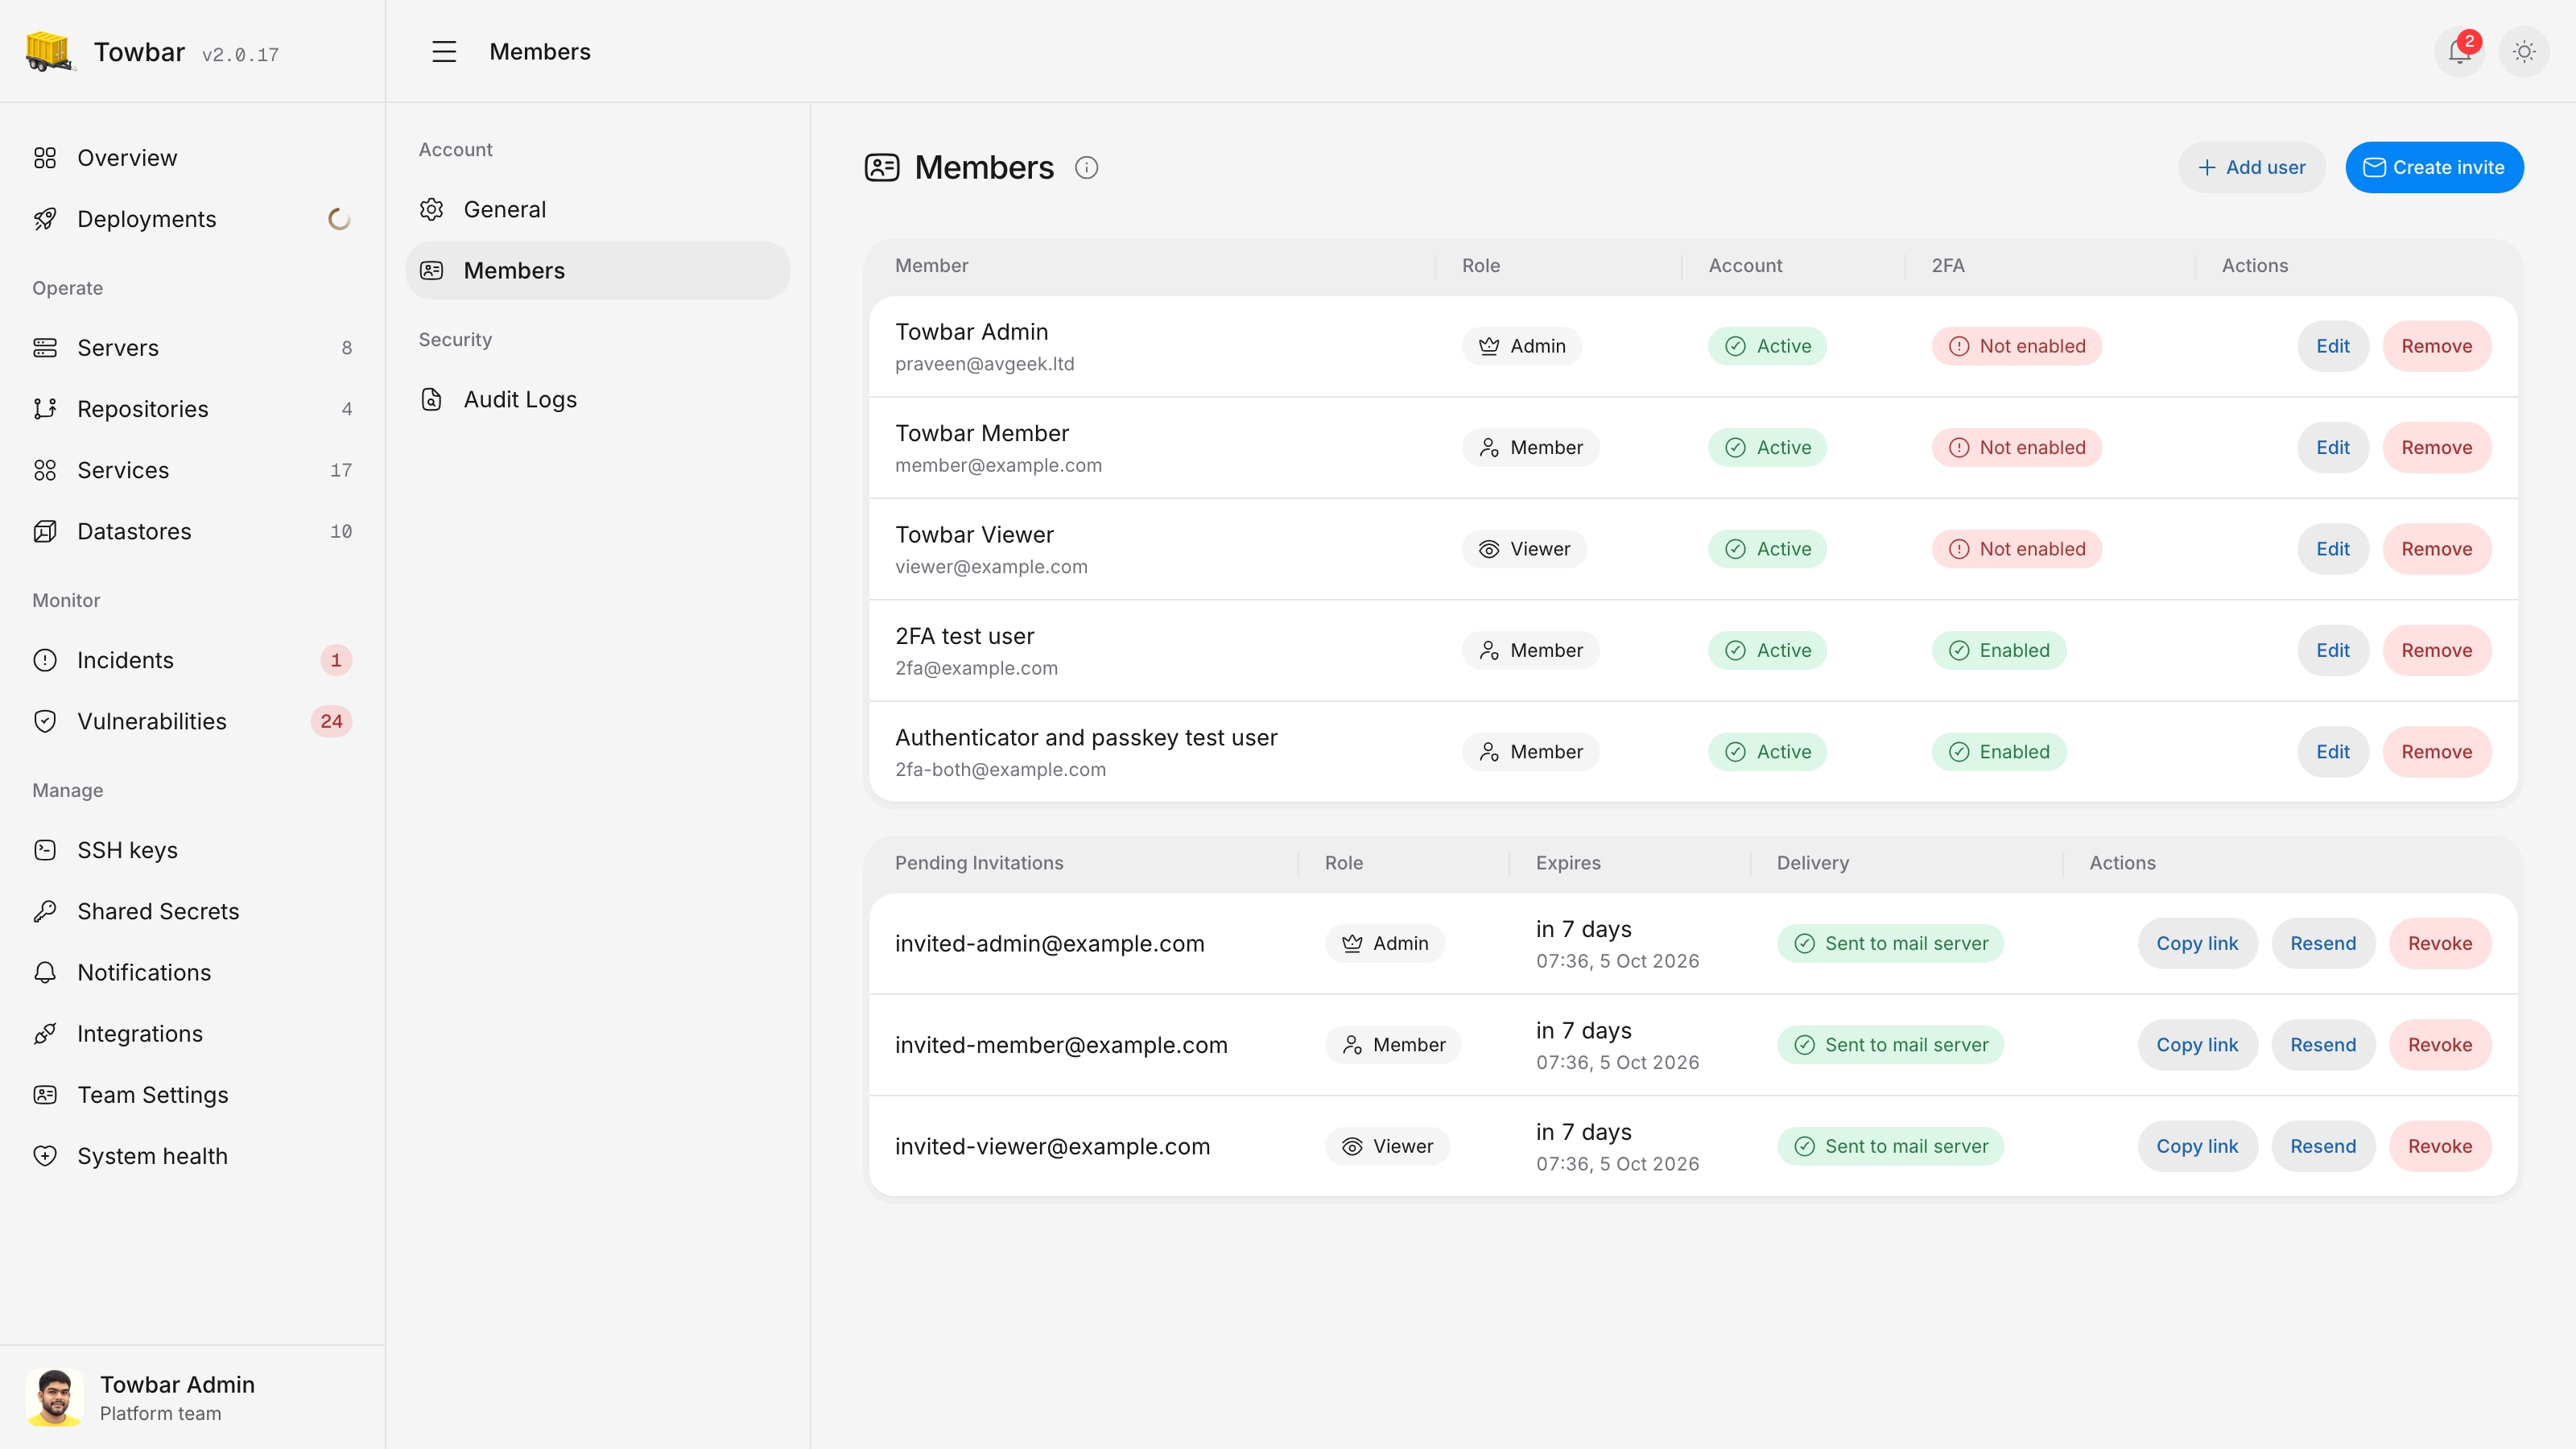This screenshot has width=2576, height=1449.
Task: Edit Authenticator and passkey test user
Action: coord(2332,752)
